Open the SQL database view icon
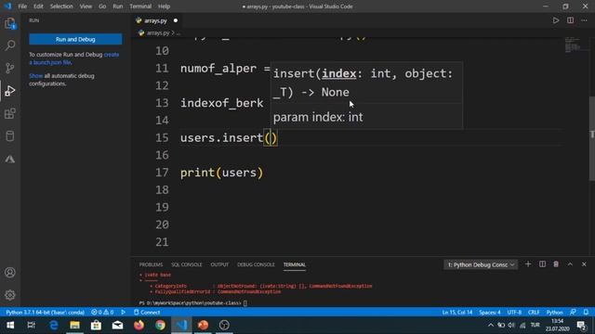595x334 pixels. tap(10, 136)
